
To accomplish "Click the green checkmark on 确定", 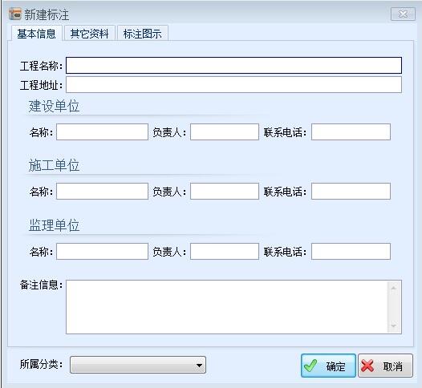I will point(310,366).
